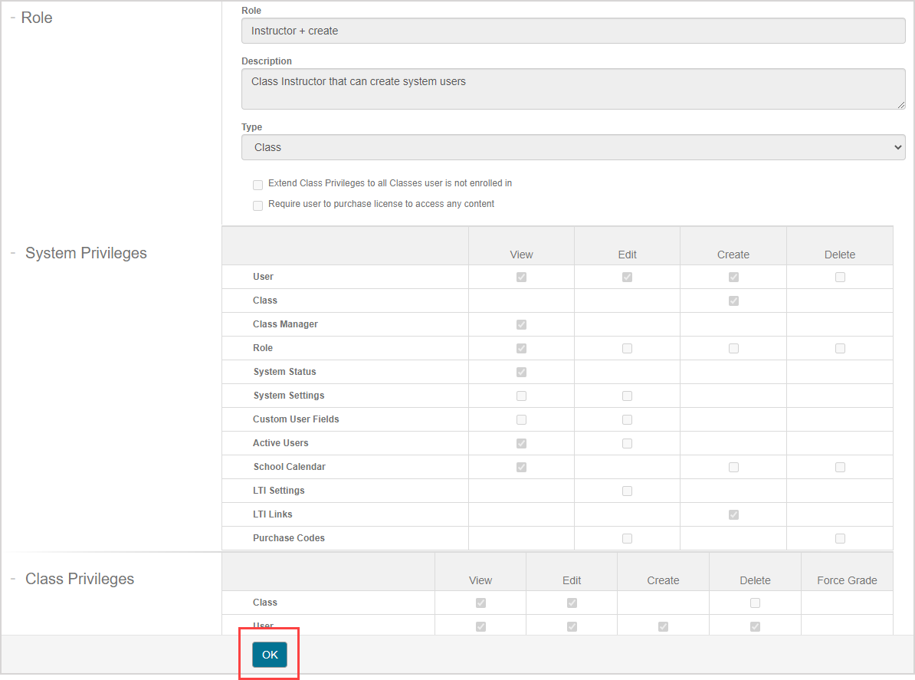This screenshot has width=915, height=680.
Task: Toggle System Settings View checkbox
Action: [521, 396]
